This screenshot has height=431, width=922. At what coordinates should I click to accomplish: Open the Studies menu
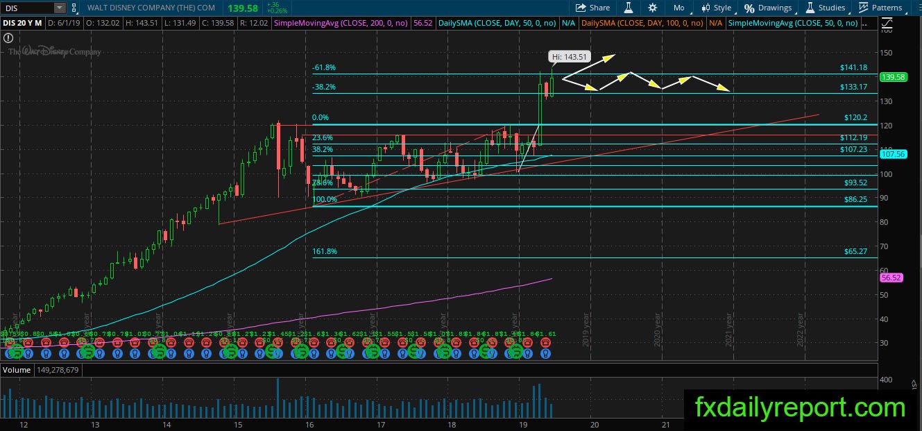coord(826,8)
